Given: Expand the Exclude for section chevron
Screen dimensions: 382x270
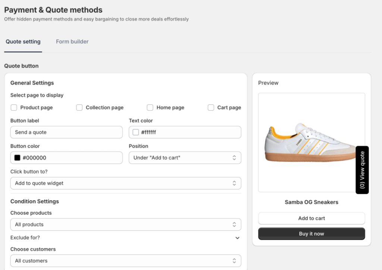Looking at the screenshot, I should point(237,238).
